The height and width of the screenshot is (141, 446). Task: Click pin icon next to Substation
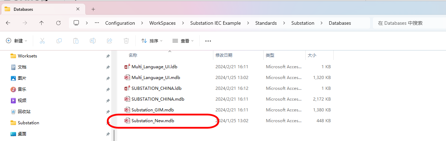click(x=108, y=123)
